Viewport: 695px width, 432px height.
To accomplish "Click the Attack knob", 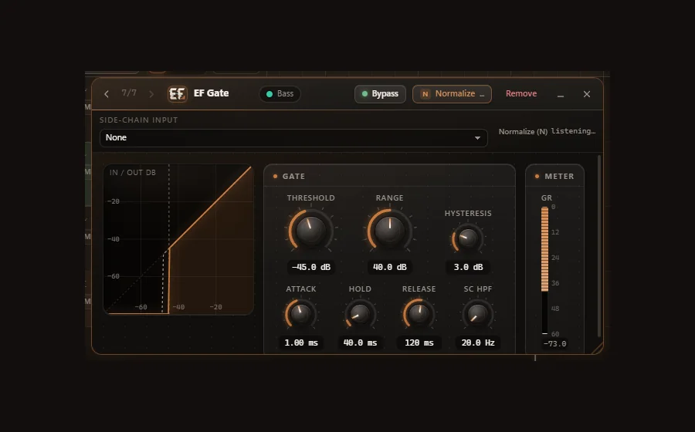I will pos(300,313).
